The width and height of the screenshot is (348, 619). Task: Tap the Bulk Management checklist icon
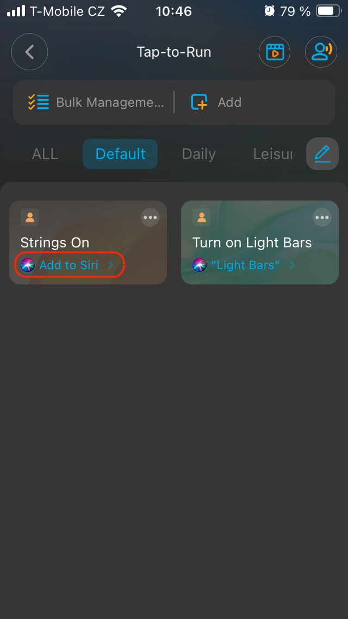tap(39, 102)
